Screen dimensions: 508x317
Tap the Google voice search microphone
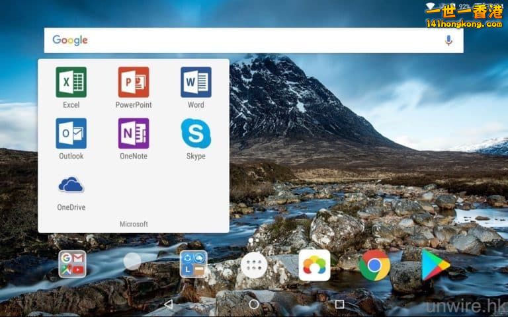[x=448, y=40]
